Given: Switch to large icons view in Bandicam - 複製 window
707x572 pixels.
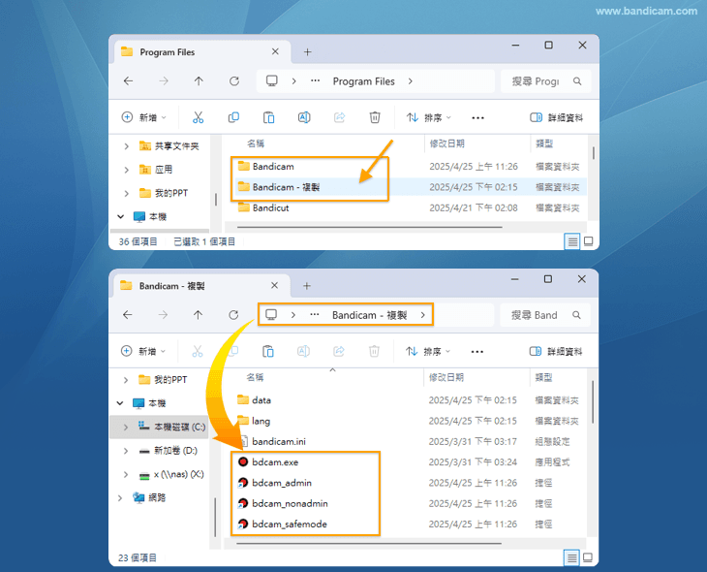Looking at the screenshot, I should tap(588, 557).
